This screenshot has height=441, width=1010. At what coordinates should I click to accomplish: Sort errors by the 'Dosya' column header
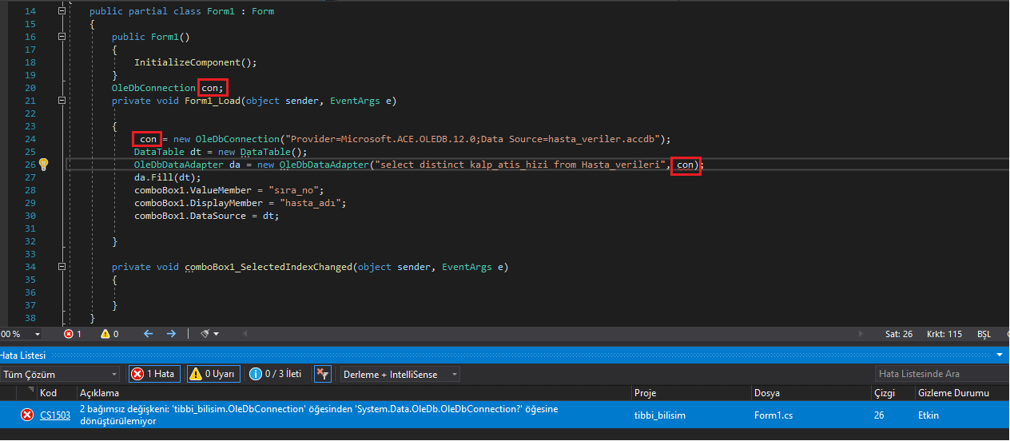pos(767,393)
